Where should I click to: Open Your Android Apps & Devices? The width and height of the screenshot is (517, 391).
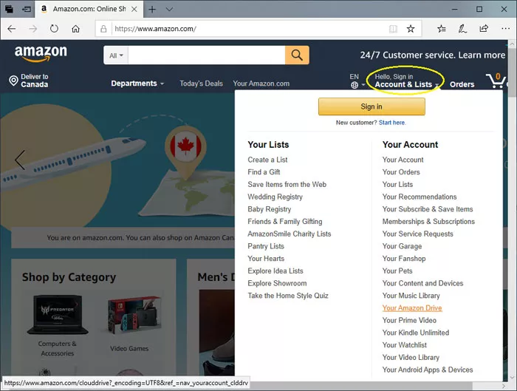tap(428, 370)
